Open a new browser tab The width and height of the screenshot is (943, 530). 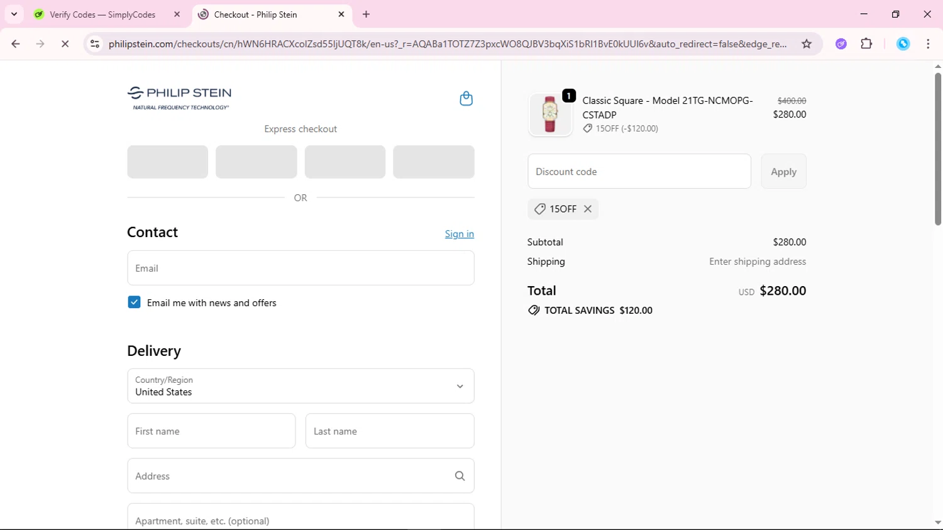(367, 14)
